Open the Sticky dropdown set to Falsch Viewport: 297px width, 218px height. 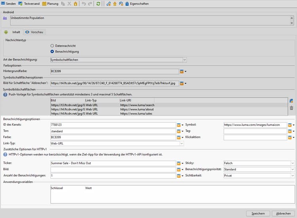[259, 163]
